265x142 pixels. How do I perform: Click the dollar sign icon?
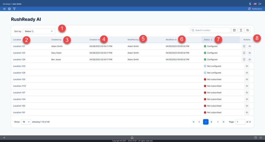pyautogui.click(x=250, y=4)
